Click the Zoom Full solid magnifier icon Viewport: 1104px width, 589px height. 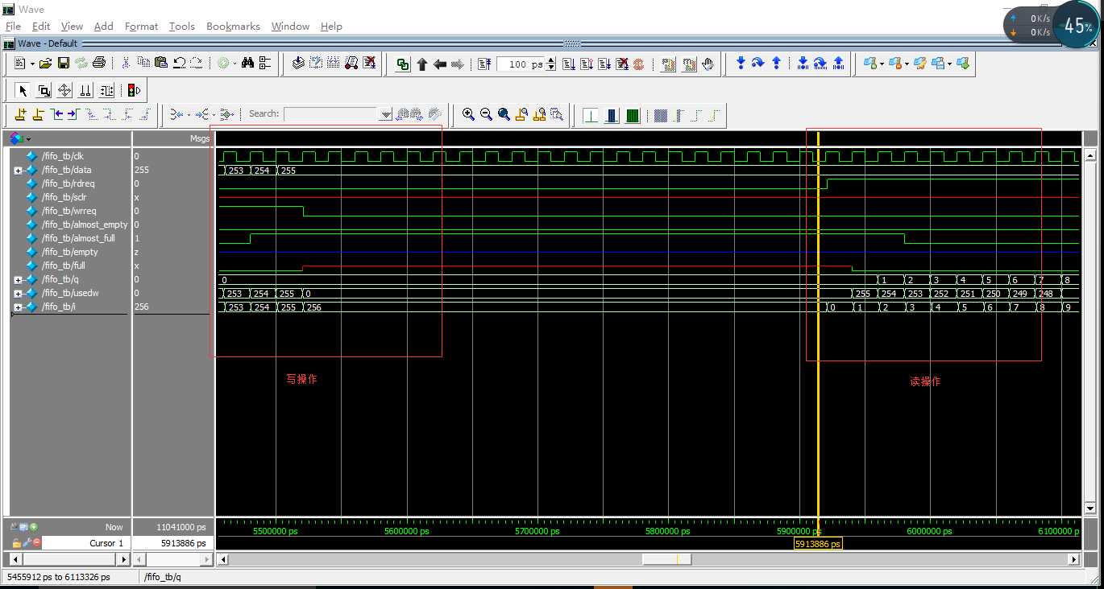click(504, 115)
